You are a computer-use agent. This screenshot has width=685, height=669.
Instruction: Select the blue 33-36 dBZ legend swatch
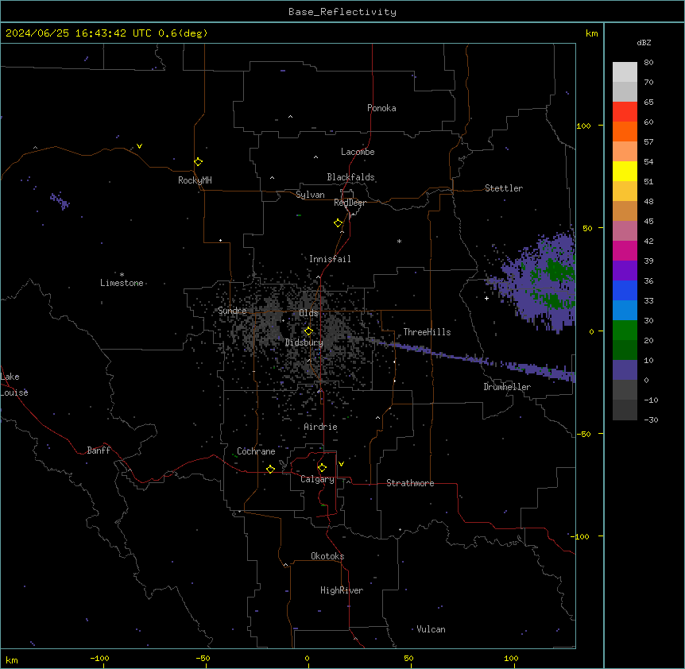coord(625,290)
